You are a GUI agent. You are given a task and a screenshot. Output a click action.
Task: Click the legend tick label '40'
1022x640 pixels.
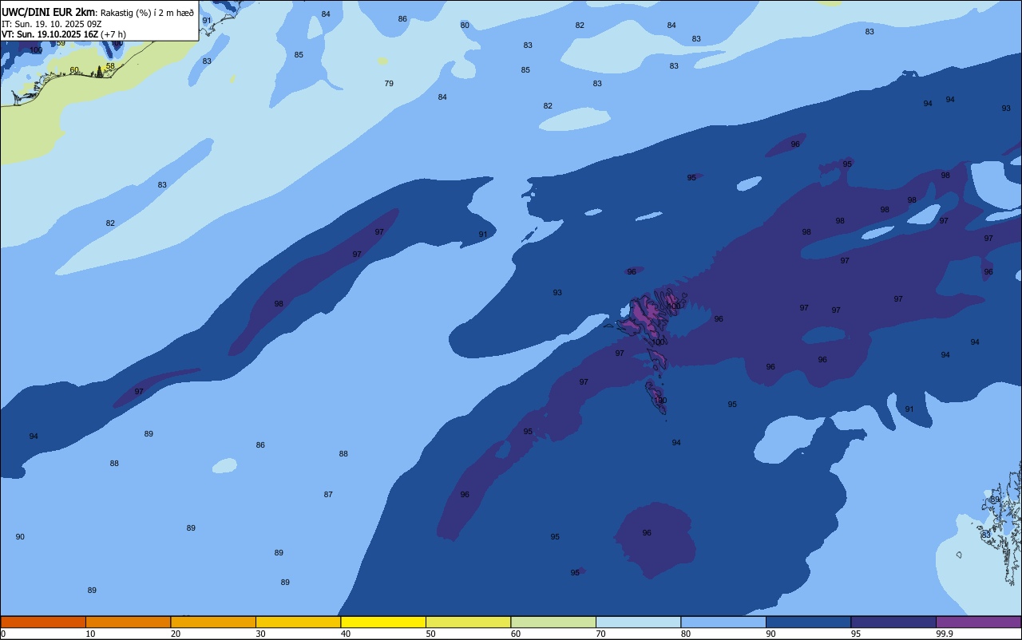click(x=345, y=634)
